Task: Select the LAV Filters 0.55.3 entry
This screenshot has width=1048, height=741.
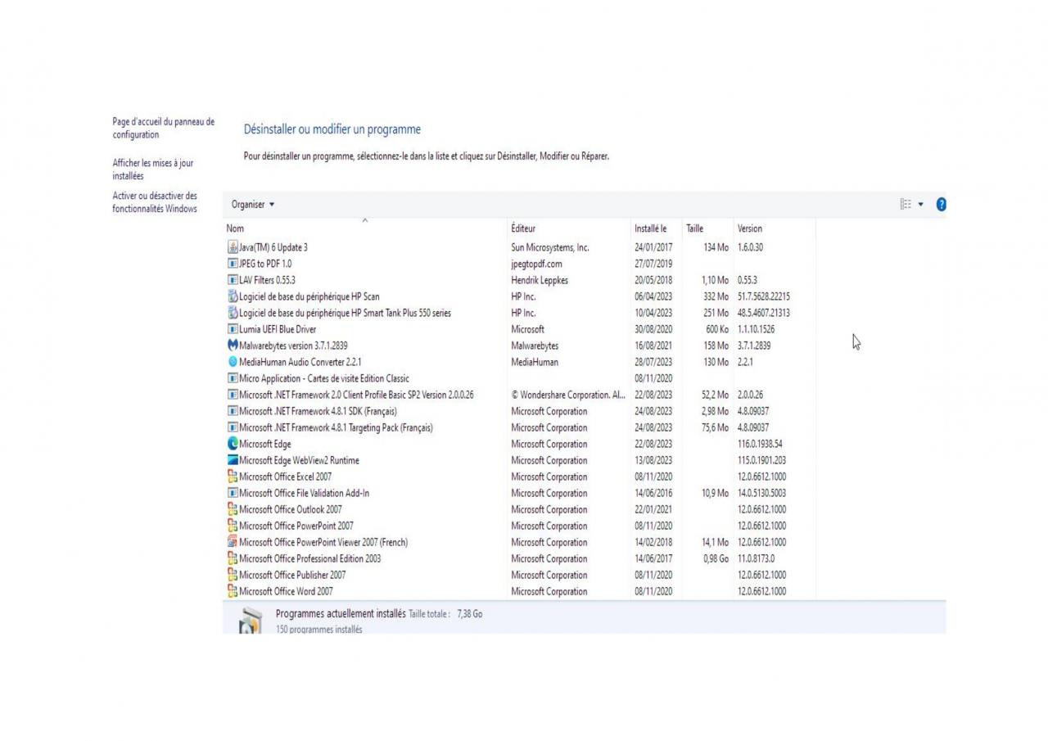Action: (267, 280)
